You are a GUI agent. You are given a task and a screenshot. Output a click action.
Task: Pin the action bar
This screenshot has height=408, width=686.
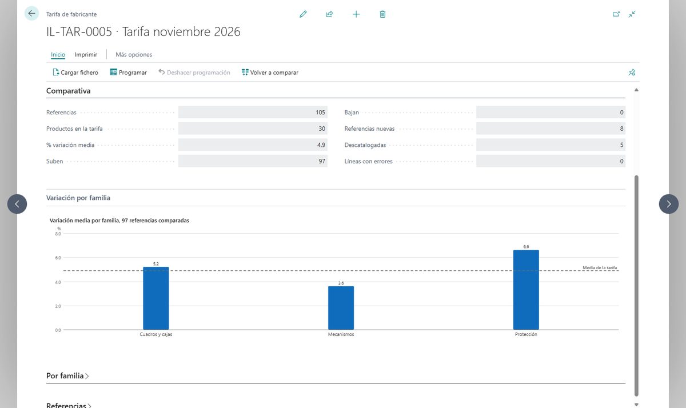pyautogui.click(x=632, y=73)
